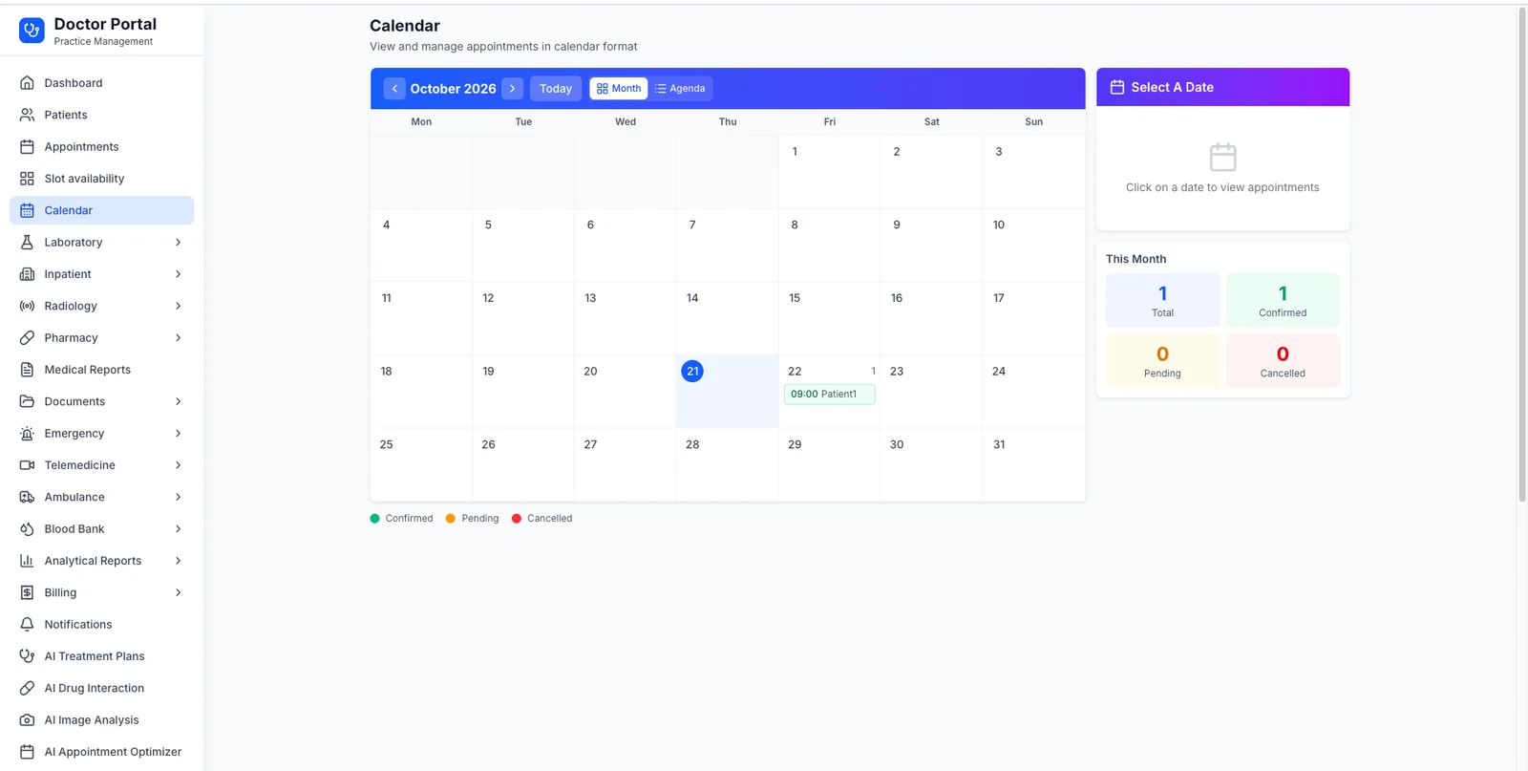
Task: Click the Billing dollar icon
Action: [27, 592]
